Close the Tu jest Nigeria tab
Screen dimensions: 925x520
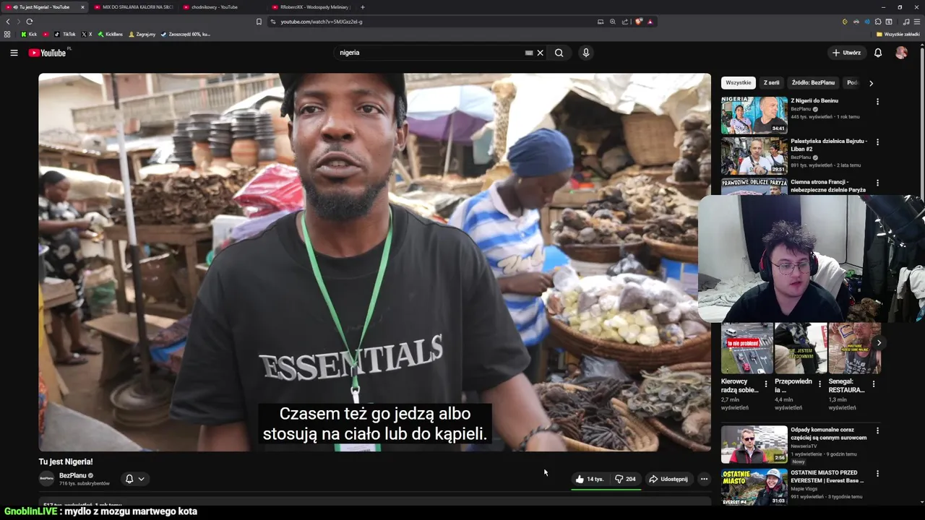82,7
